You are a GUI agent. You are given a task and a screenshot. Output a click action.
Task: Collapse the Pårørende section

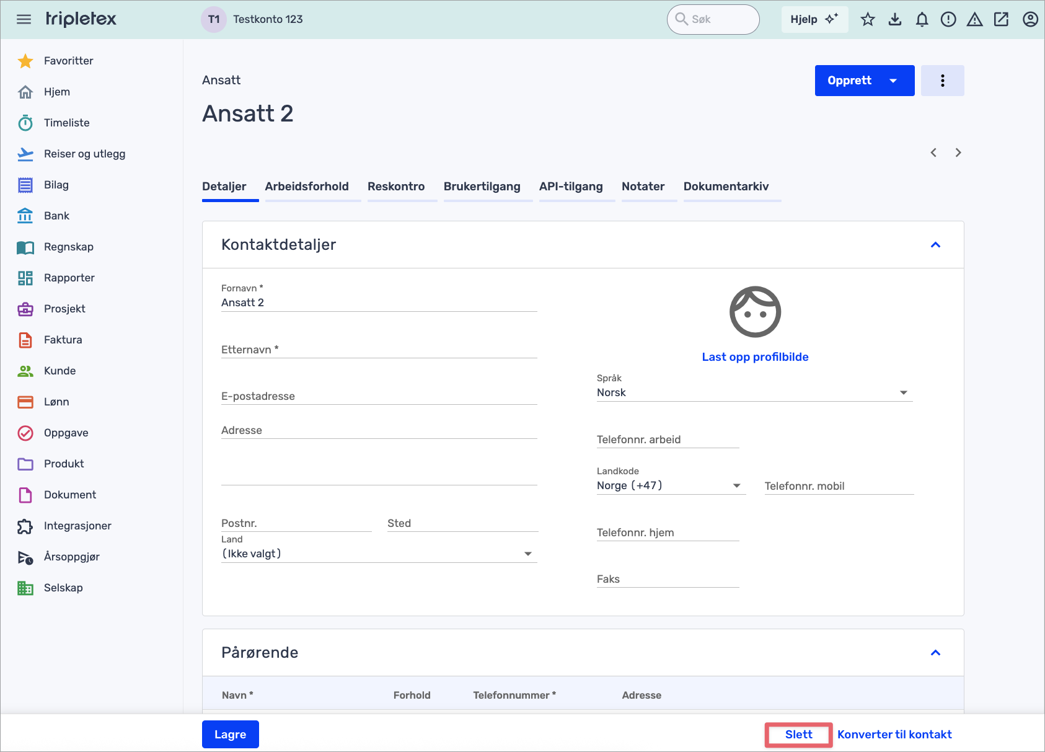(x=936, y=653)
